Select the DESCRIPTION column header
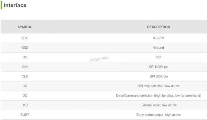The height and width of the screenshot is (120, 207). [158, 27]
